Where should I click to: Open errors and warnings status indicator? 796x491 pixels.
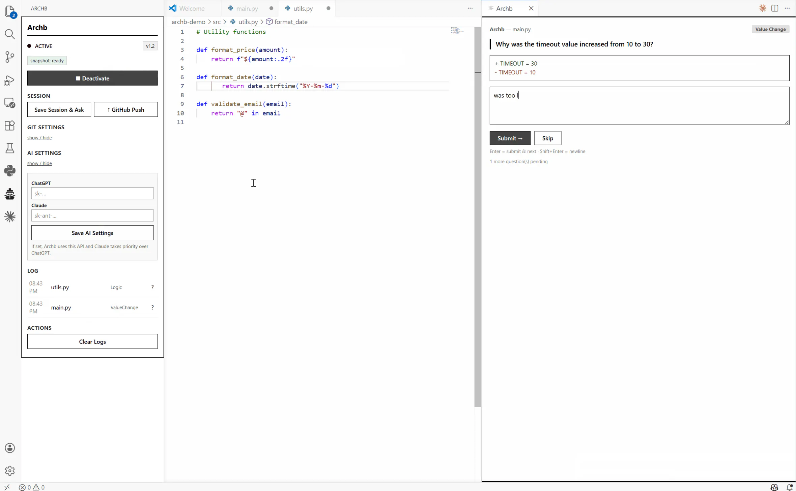click(32, 487)
